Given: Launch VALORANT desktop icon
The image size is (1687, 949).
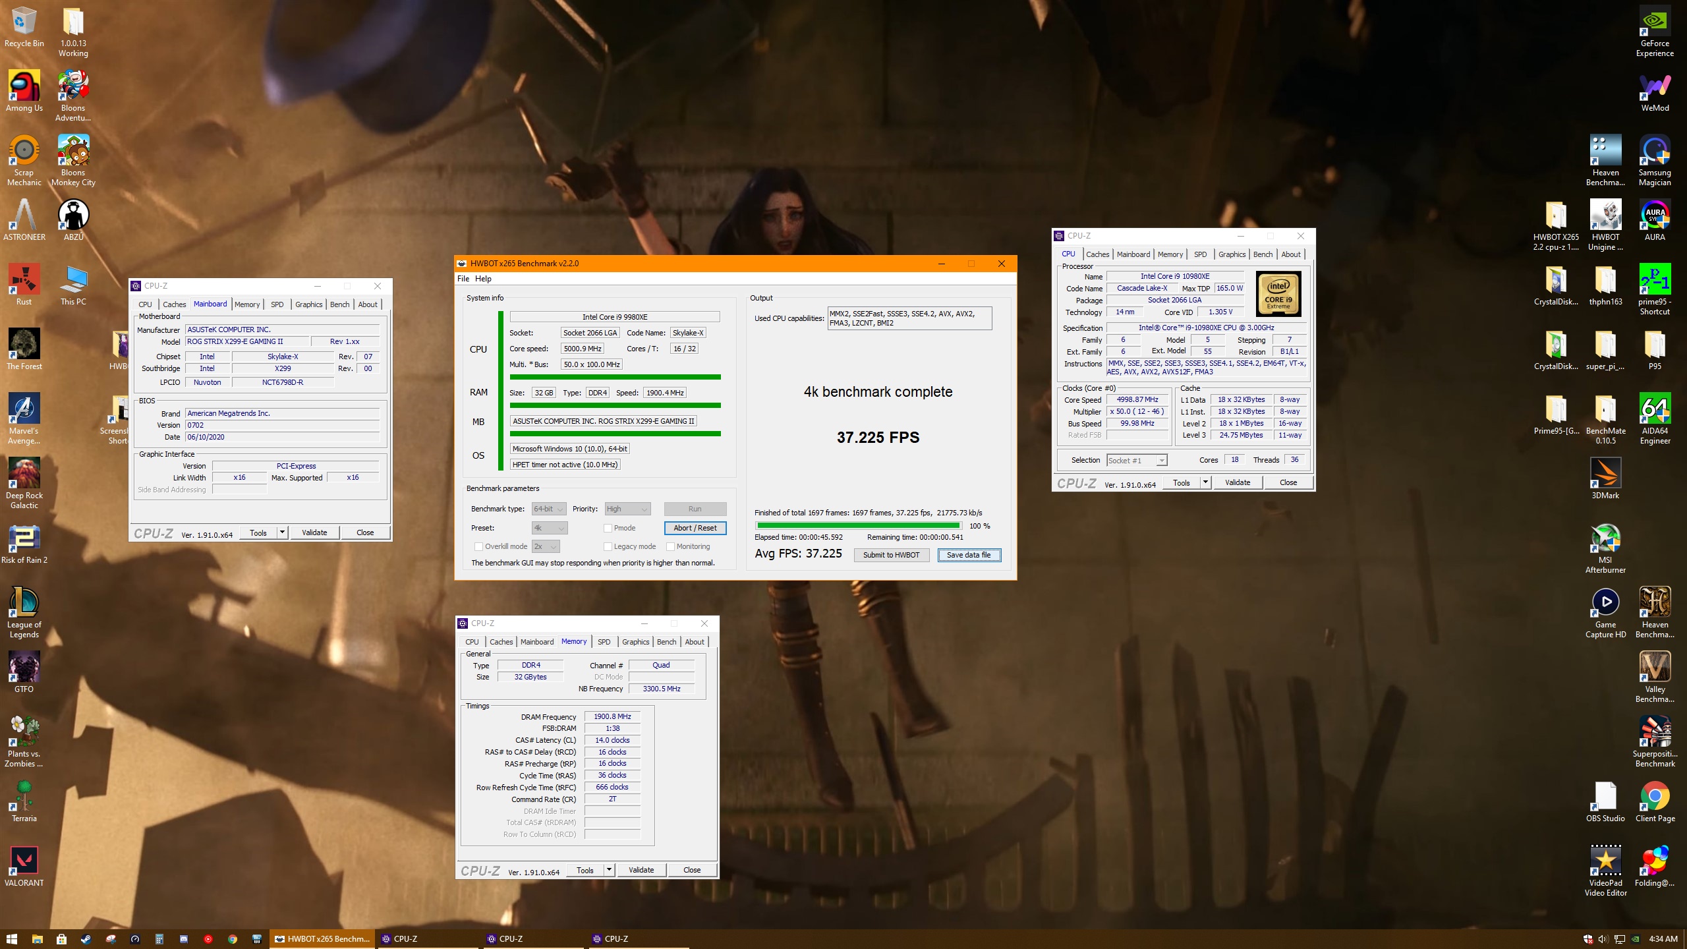Looking at the screenshot, I should tap(24, 866).
